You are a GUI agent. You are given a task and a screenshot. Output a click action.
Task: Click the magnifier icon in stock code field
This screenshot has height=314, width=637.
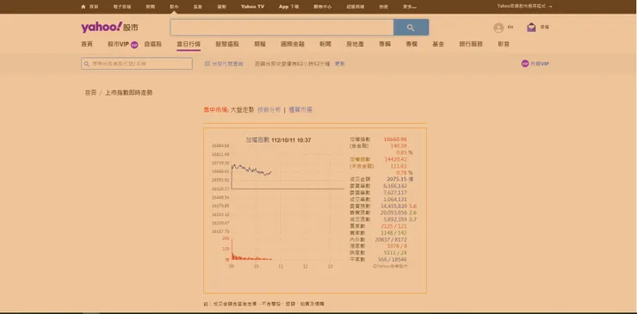(87, 64)
